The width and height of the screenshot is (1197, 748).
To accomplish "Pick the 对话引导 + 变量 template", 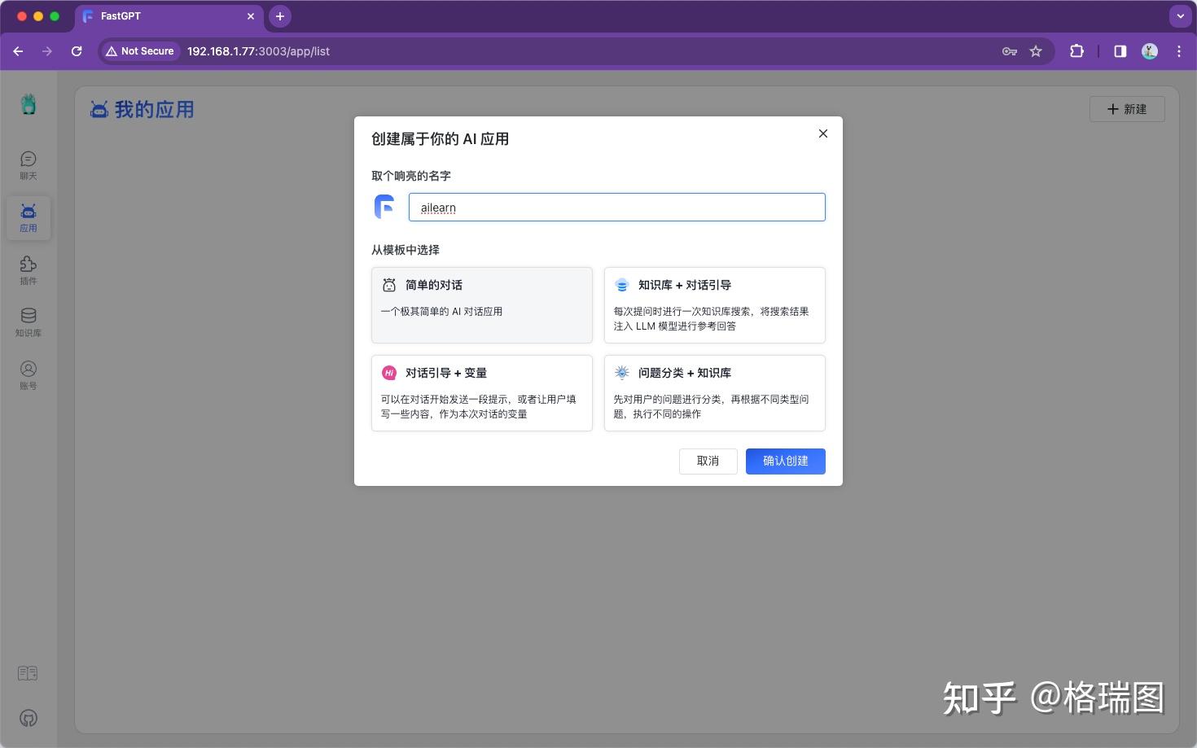I will click(x=482, y=393).
